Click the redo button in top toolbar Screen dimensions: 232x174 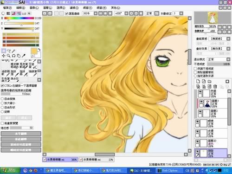tap(50, 13)
